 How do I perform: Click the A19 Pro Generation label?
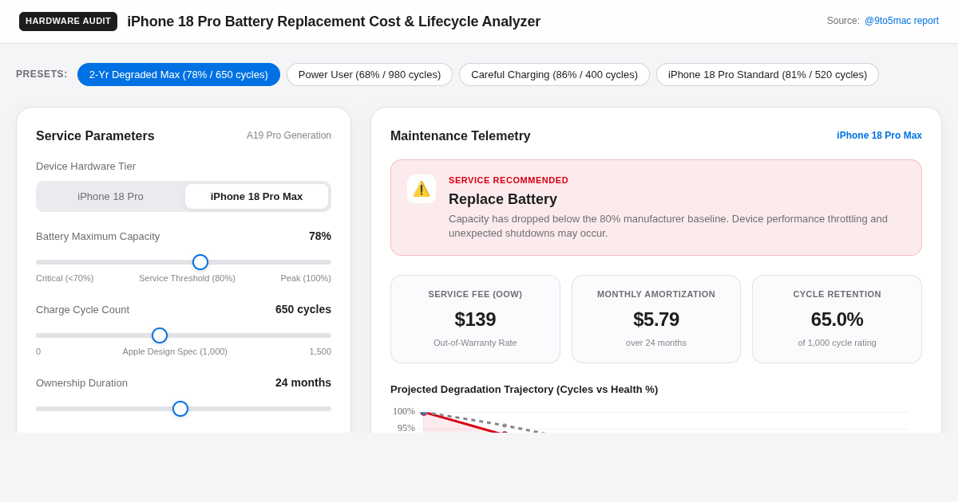tap(289, 135)
